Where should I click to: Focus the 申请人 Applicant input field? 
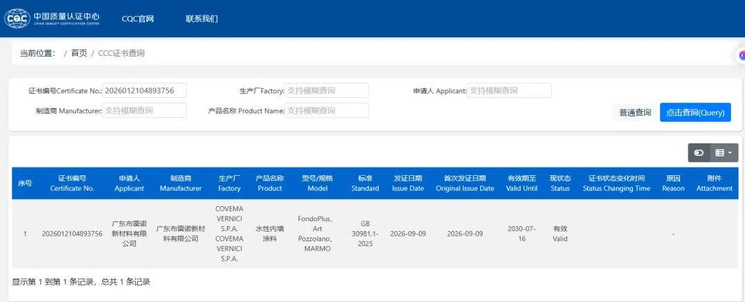tap(509, 90)
